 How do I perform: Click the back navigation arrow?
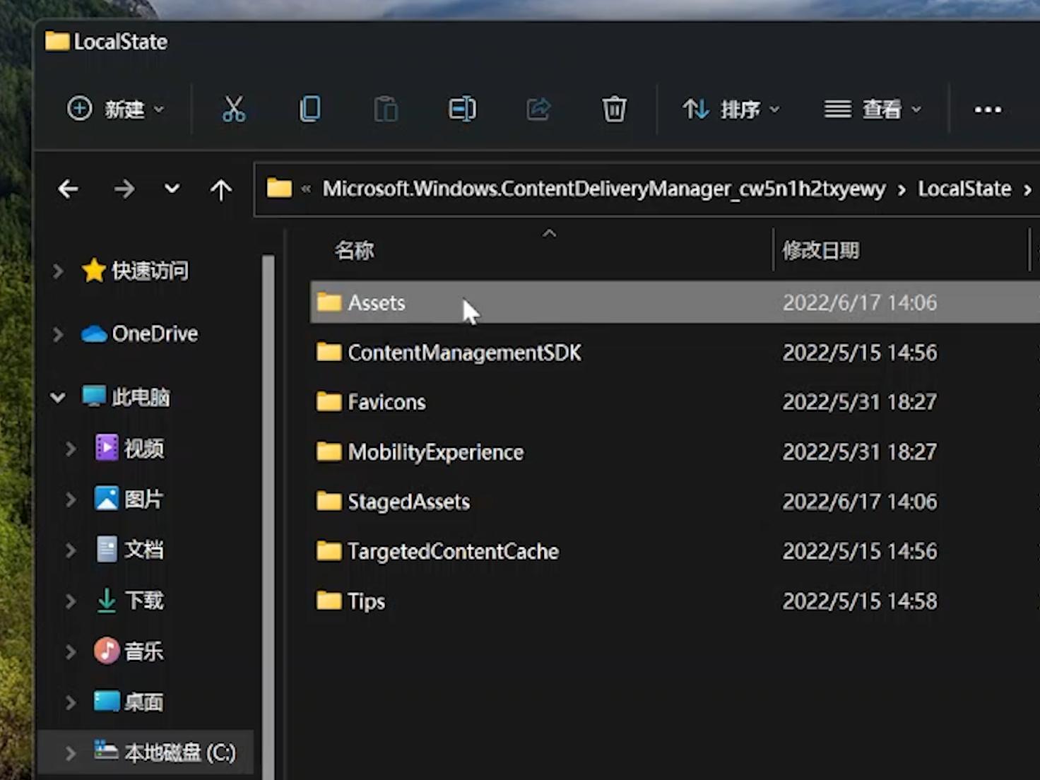[68, 189]
